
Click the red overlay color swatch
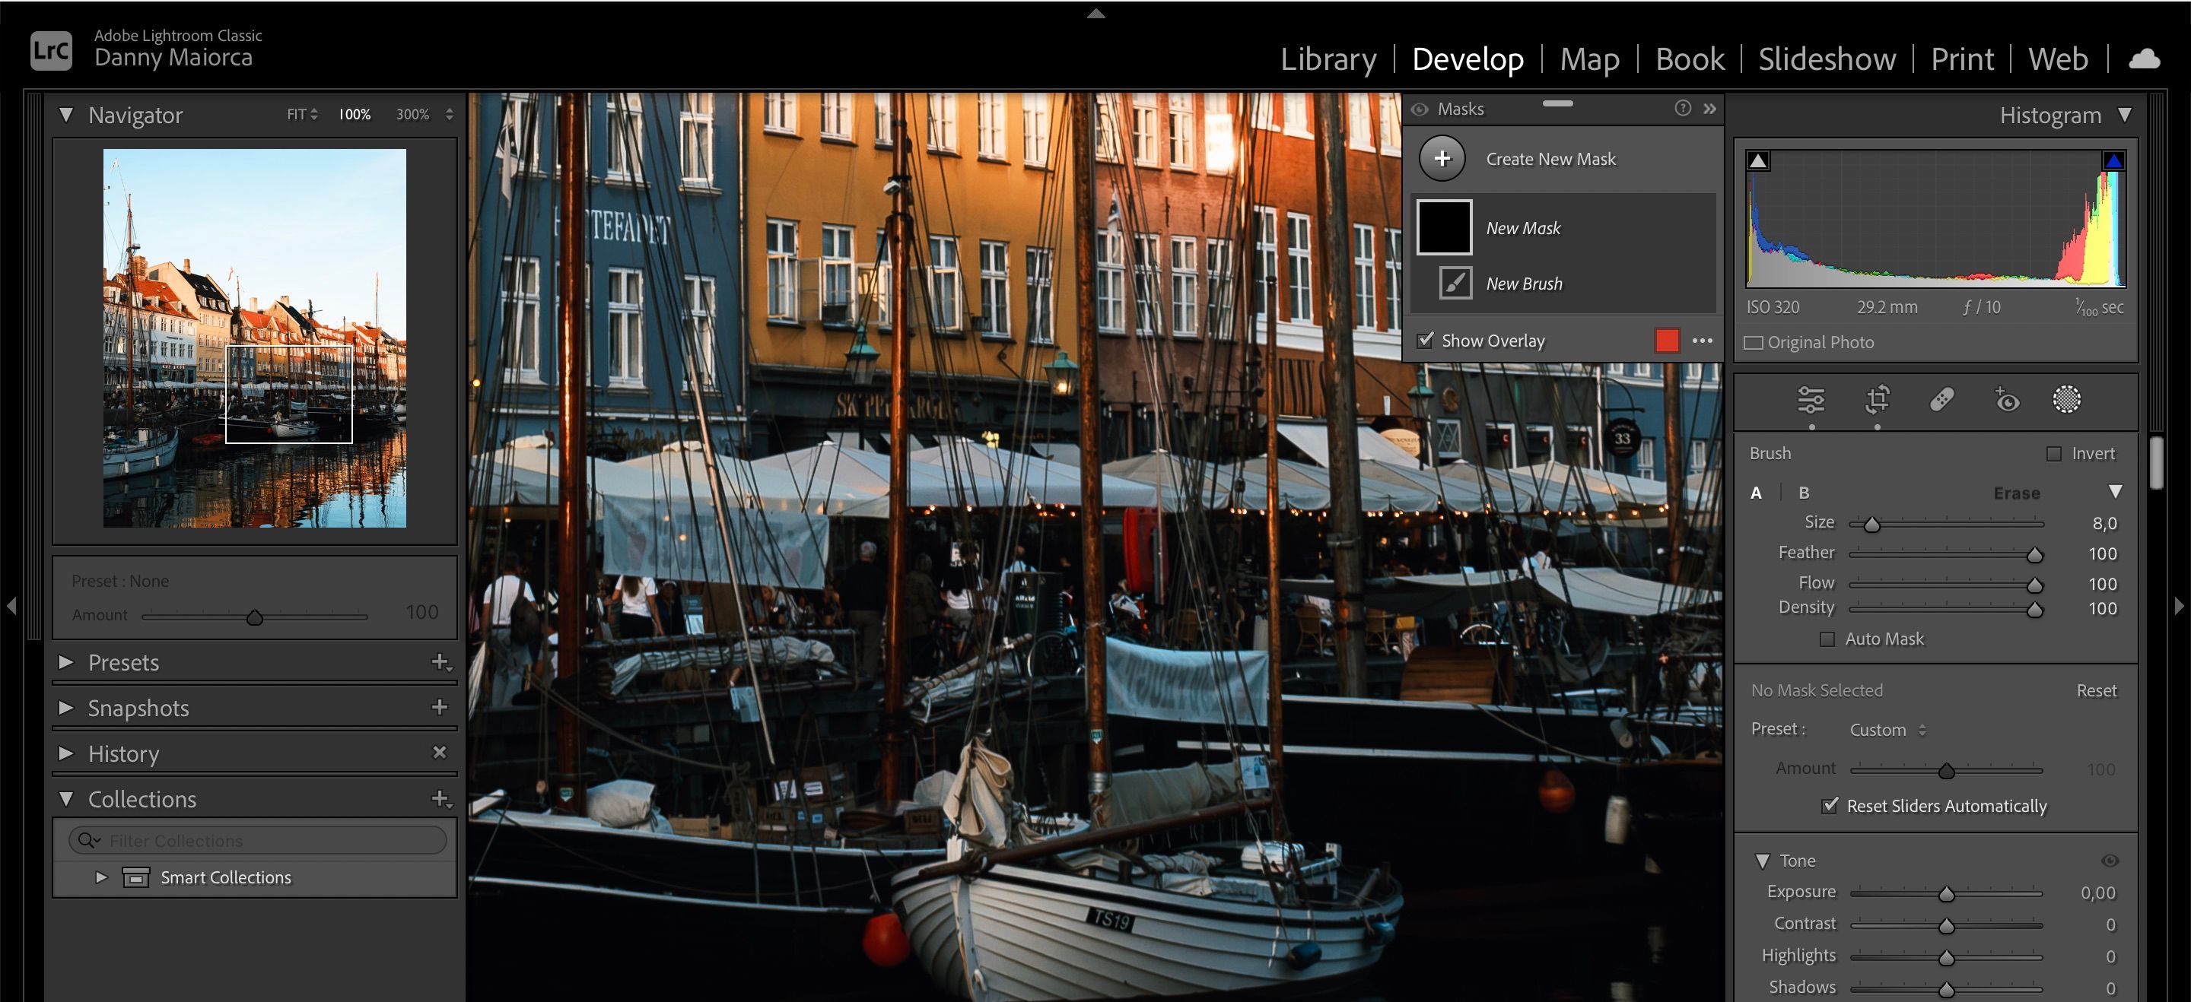point(1665,340)
